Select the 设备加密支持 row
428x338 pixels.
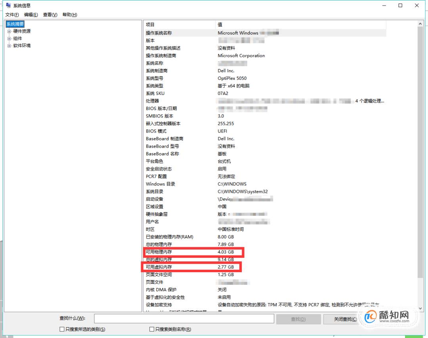[x=265, y=305]
